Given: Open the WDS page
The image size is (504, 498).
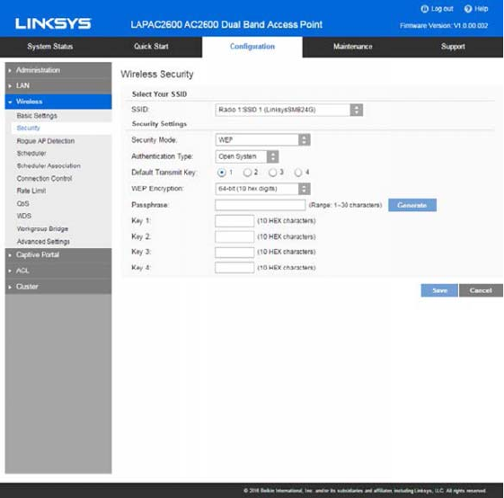Looking at the screenshot, I should point(23,216).
